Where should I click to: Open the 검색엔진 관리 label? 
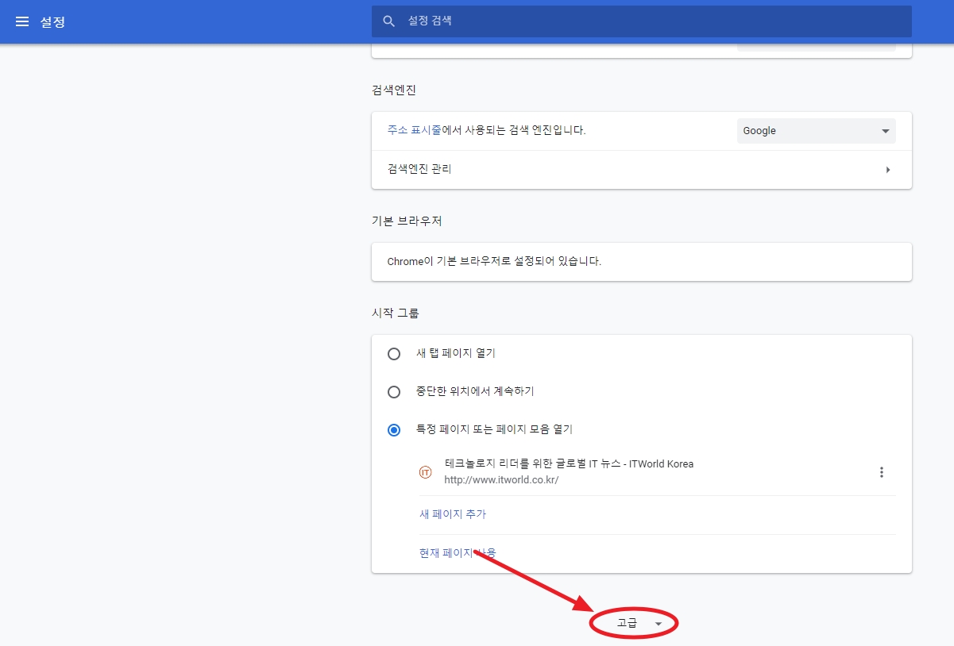419,169
